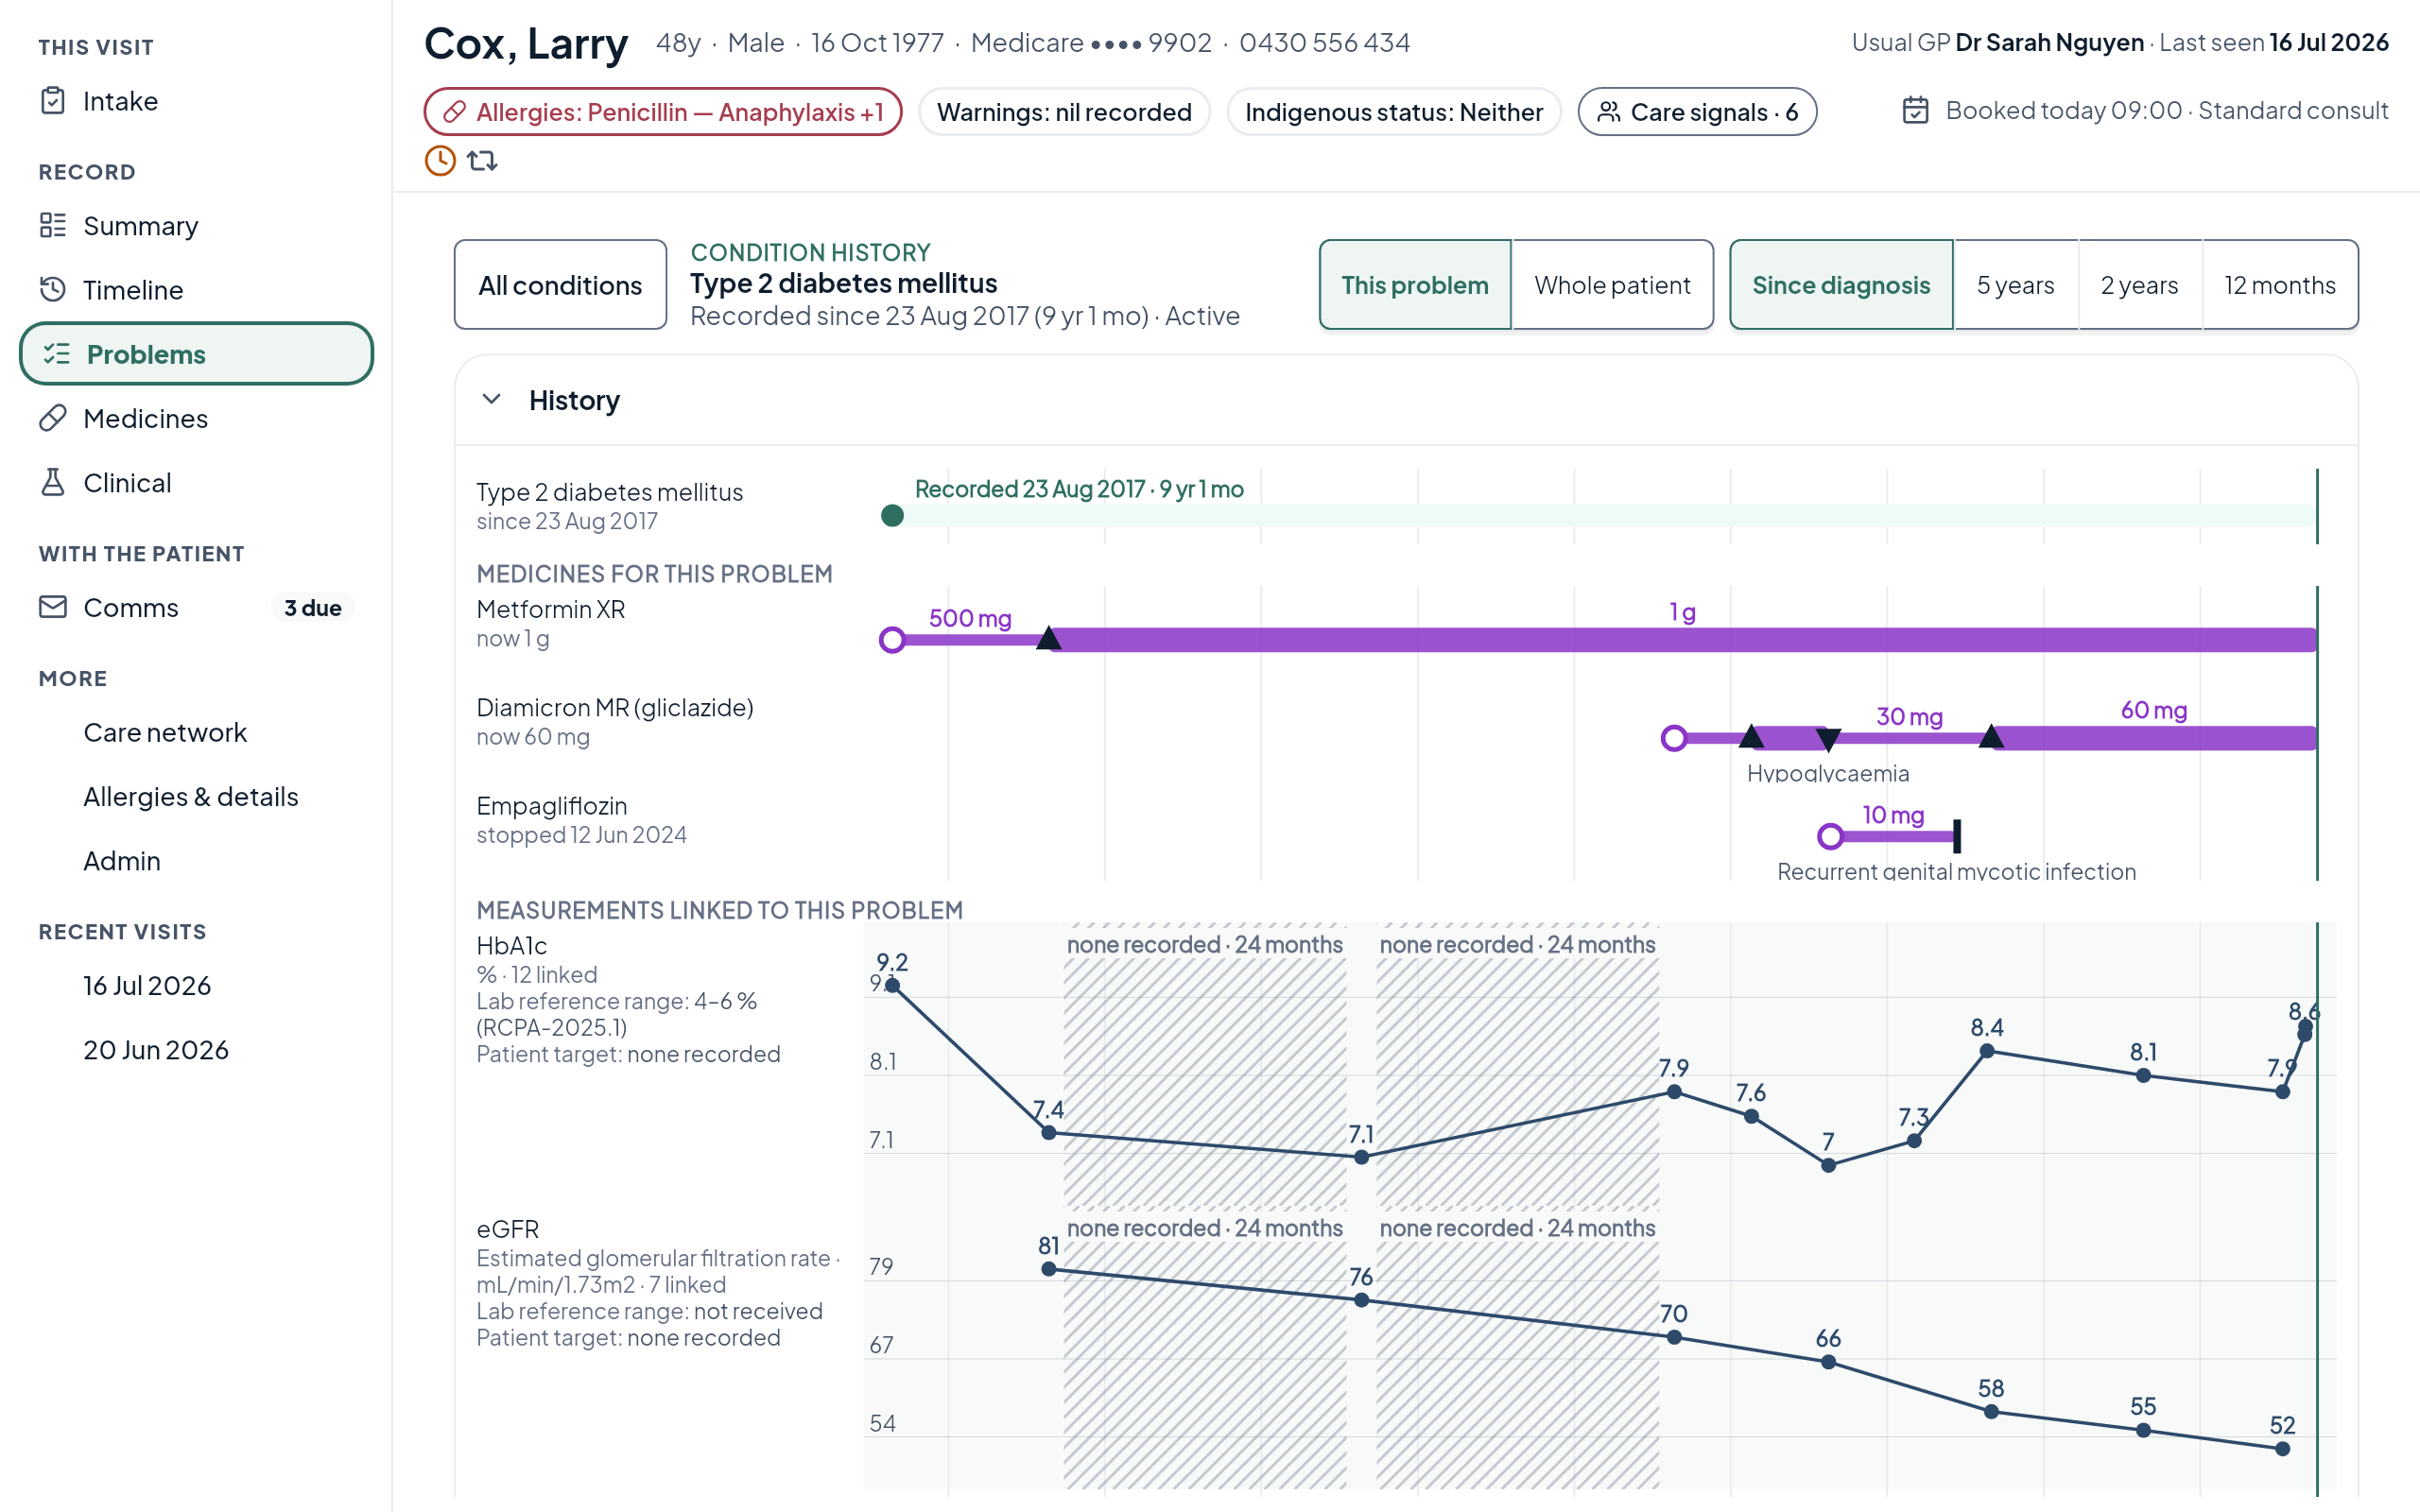Screen dimensions: 2420x1512
Task: Click the Timeline history icon
Action: tap(53, 289)
